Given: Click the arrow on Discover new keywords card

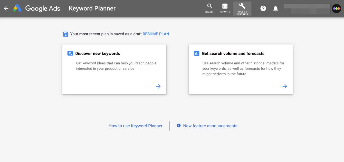Looking at the screenshot, I should [158, 86].
